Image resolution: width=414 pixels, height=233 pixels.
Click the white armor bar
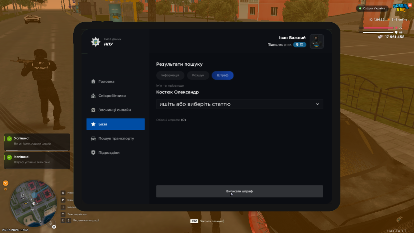point(378,32)
